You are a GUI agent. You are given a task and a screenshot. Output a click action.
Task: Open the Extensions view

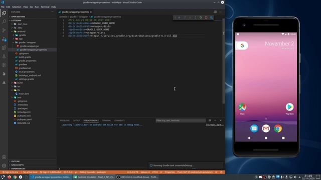pyautogui.click(x=4, y=48)
